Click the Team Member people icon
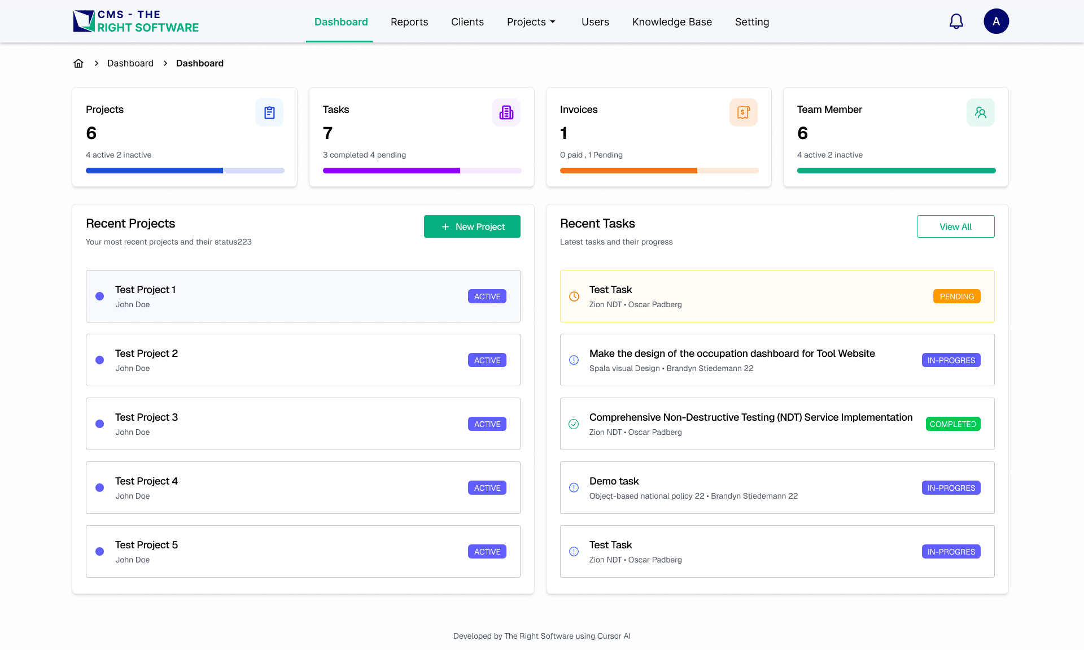 coord(981,112)
